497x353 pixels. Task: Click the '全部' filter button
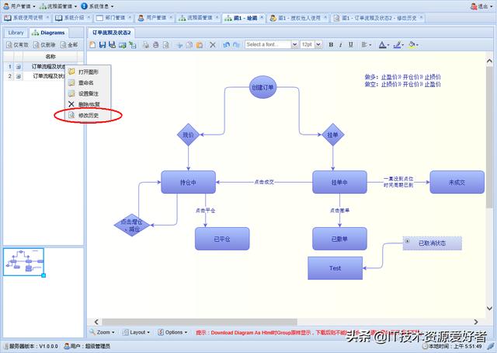point(69,45)
